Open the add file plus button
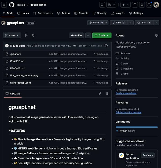 (x=88, y=35)
